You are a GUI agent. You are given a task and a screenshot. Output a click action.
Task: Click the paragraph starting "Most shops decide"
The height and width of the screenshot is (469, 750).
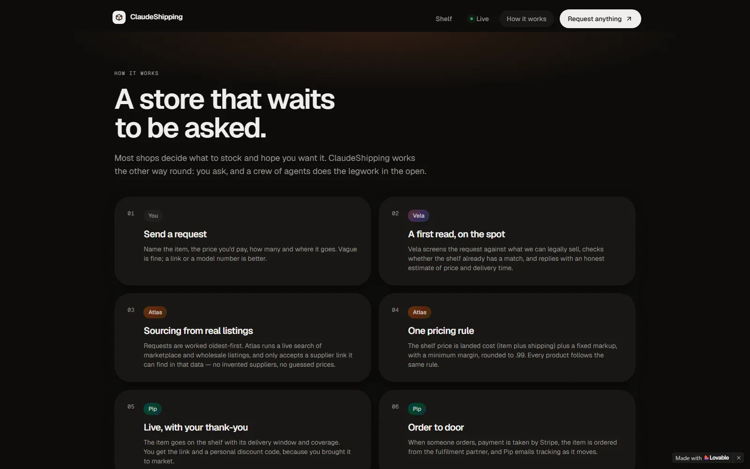(270, 165)
